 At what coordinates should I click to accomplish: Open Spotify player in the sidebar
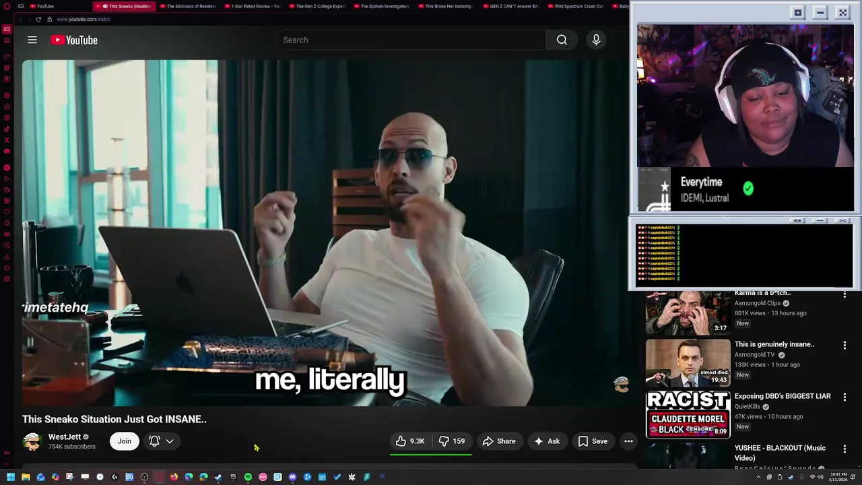tap(7, 168)
